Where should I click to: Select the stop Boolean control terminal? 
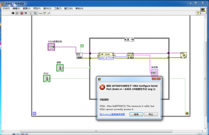[47, 78]
